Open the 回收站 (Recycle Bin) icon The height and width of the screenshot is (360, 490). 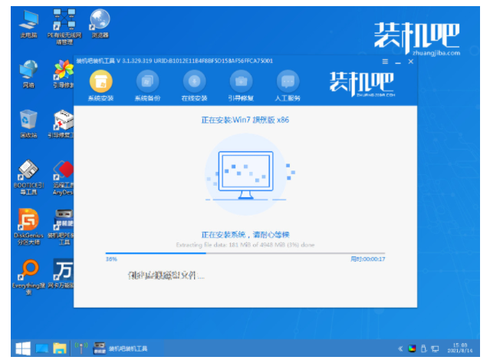tap(28, 121)
